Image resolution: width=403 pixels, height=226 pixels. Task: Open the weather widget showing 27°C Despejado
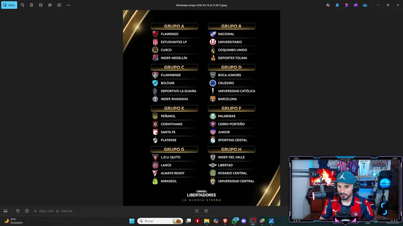13,221
